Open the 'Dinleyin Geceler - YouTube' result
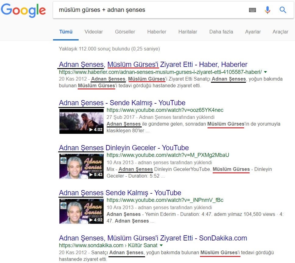This screenshot has height=263, width=295. (124, 148)
